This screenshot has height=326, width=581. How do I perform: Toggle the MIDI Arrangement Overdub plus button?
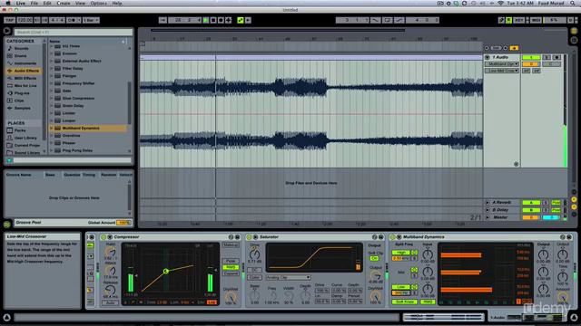pos(228,20)
